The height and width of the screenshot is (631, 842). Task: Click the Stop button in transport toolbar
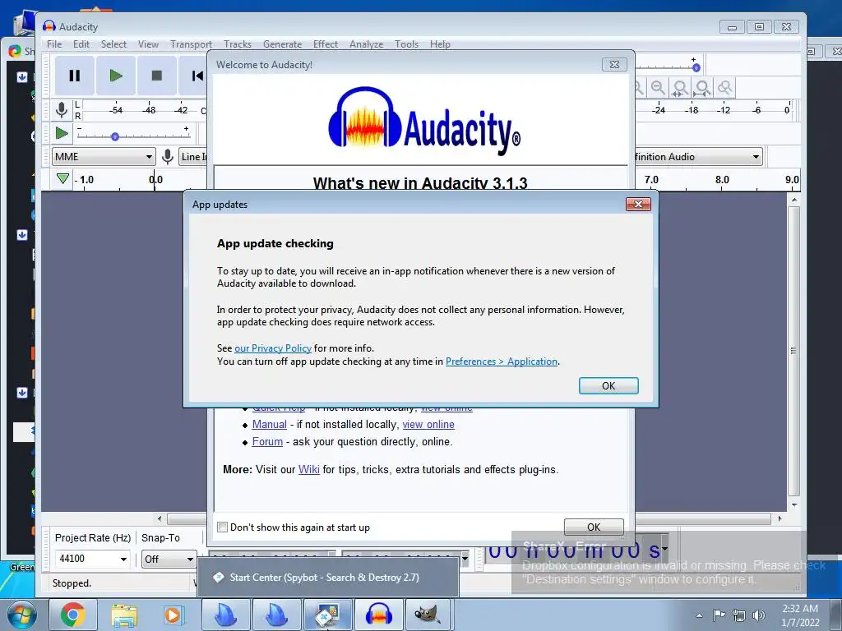[157, 76]
